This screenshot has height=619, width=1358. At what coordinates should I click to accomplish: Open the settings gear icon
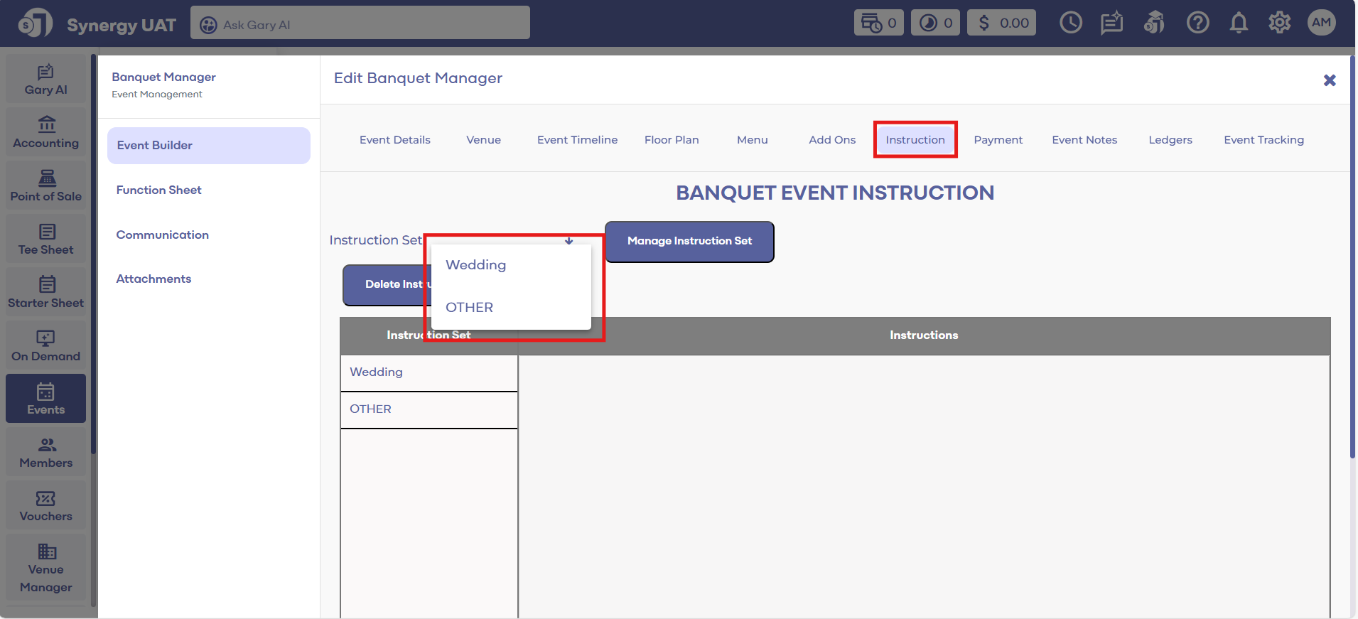[x=1279, y=23]
